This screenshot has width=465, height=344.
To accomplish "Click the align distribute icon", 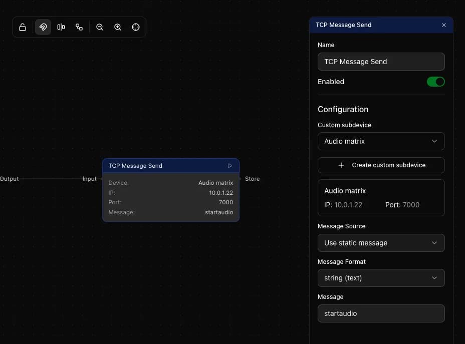I will tap(61, 27).
